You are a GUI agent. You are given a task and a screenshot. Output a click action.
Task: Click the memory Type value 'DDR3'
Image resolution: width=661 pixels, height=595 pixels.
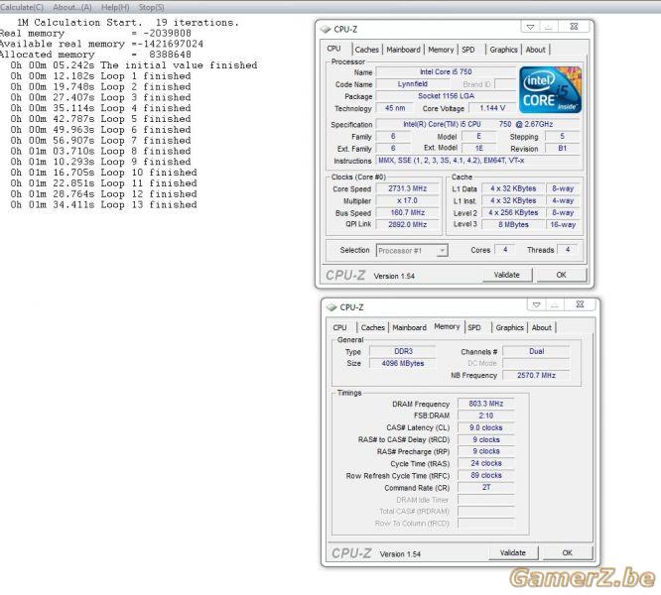pyautogui.click(x=403, y=351)
